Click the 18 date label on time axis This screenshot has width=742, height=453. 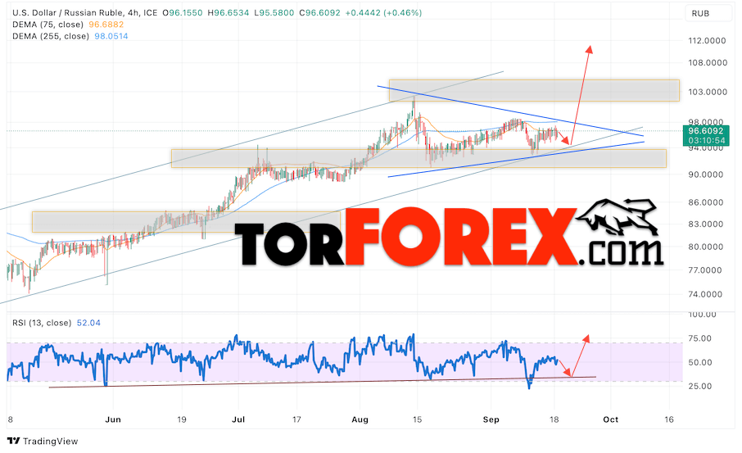pyautogui.click(x=554, y=419)
